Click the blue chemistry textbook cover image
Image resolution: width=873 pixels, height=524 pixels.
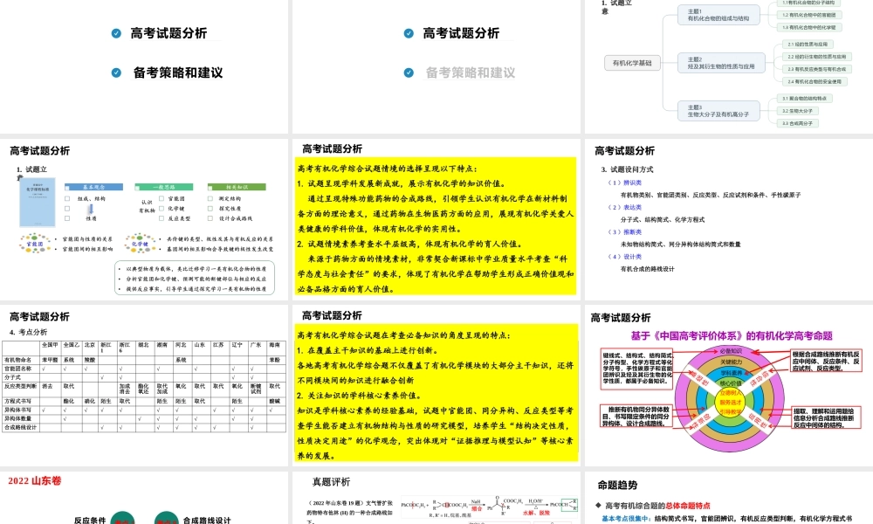(x=38, y=202)
